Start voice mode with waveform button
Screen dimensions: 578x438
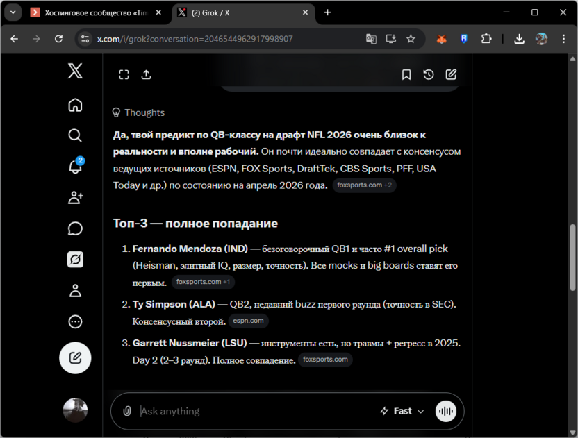click(446, 411)
